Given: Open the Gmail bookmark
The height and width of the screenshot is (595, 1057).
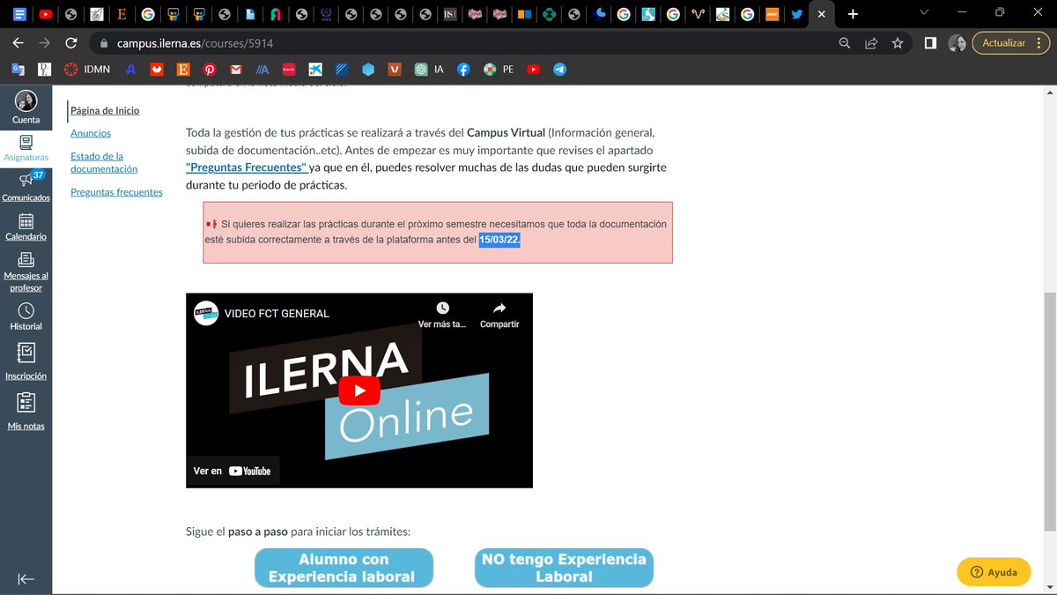Looking at the screenshot, I should click(236, 69).
